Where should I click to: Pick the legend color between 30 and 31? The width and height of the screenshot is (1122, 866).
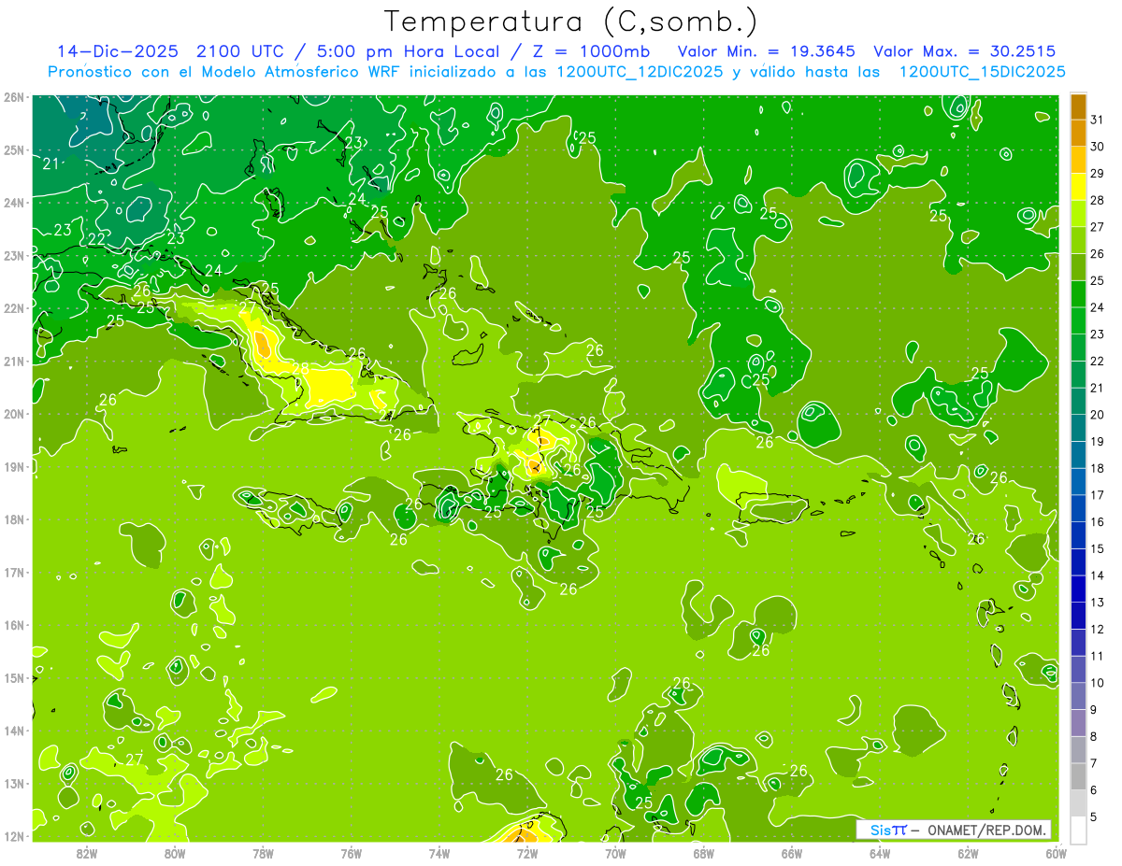(x=1078, y=134)
